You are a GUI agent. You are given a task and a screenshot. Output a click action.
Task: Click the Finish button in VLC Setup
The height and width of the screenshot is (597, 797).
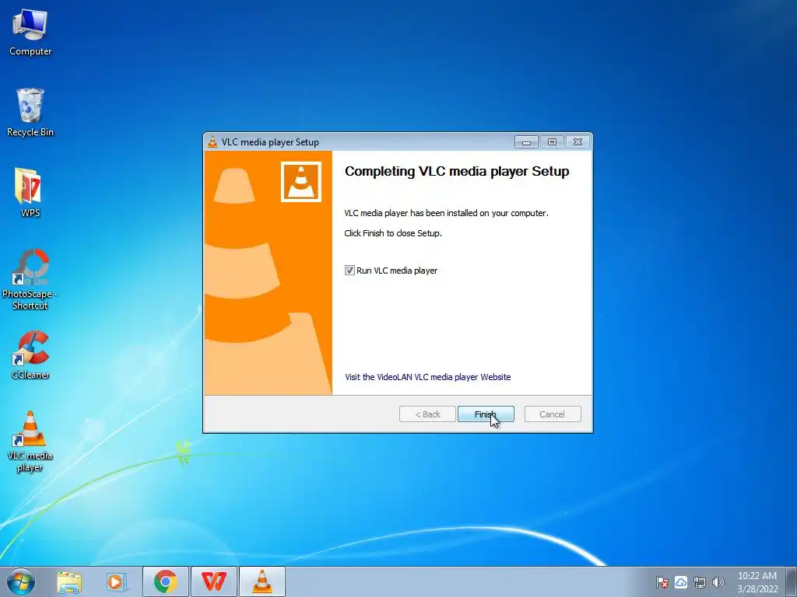coord(486,414)
